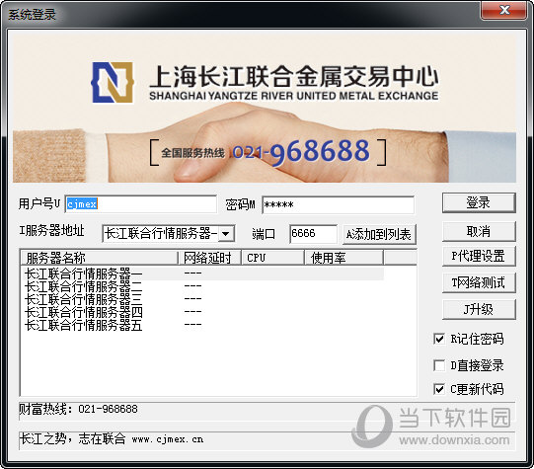Viewport: 534px width, 469px height.
Task: Select row 长江联合行情服务器五
Action: coord(203,325)
